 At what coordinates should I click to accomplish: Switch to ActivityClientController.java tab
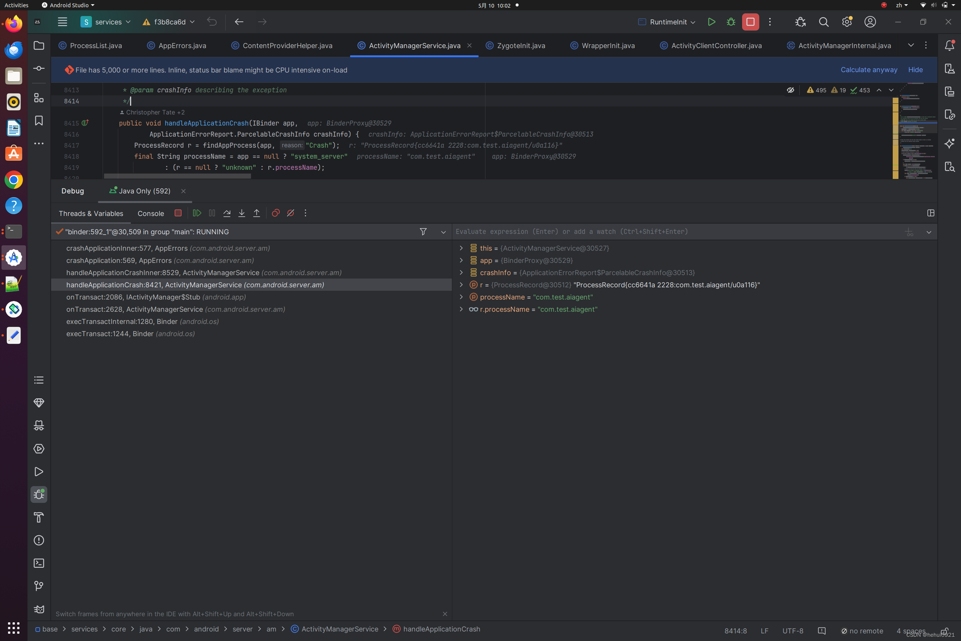click(x=711, y=45)
